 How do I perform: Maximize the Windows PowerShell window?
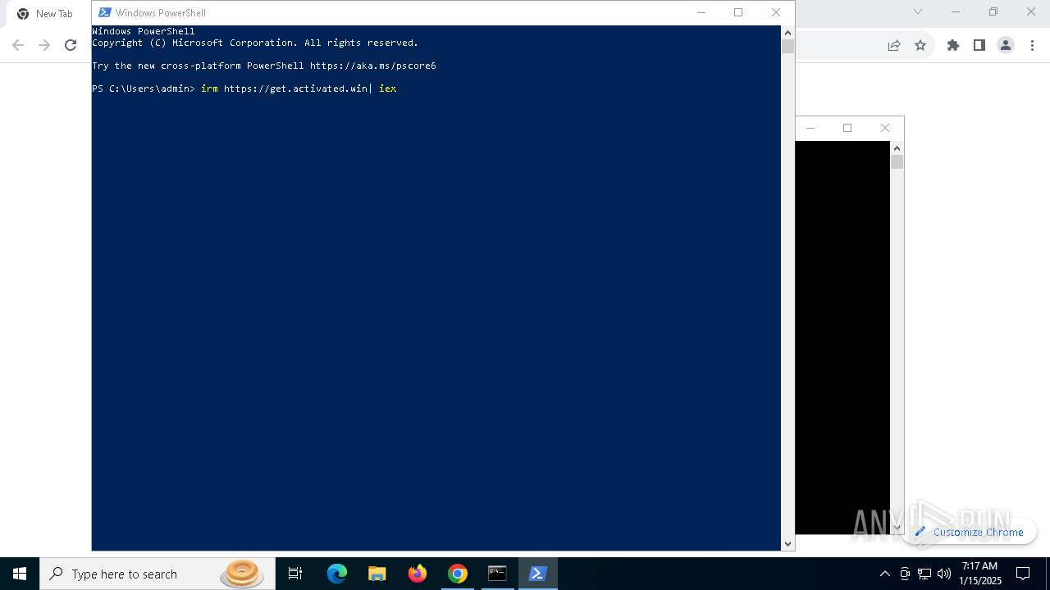click(738, 12)
